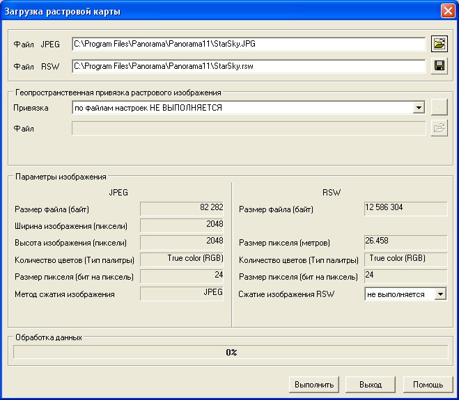The width and height of the screenshot is (459, 400).
Task: Open the Сжатие изображения RSW dropdown
Action: [439, 294]
